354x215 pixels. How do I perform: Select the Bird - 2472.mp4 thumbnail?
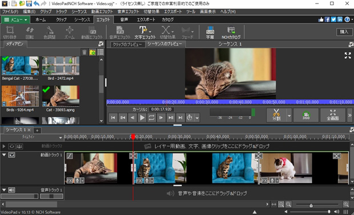click(x=61, y=66)
